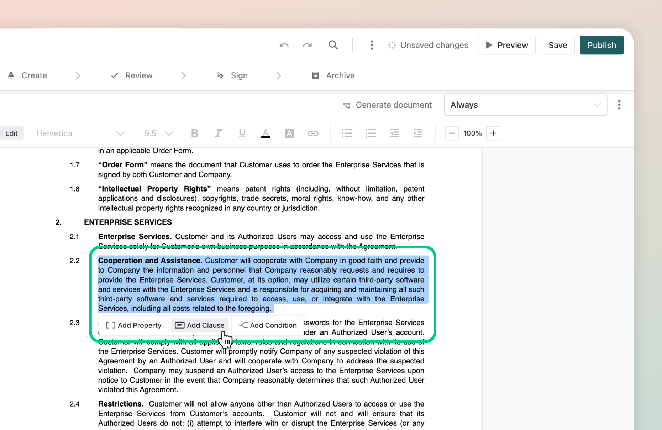Open the Always dropdown
The image size is (662, 430).
point(525,105)
